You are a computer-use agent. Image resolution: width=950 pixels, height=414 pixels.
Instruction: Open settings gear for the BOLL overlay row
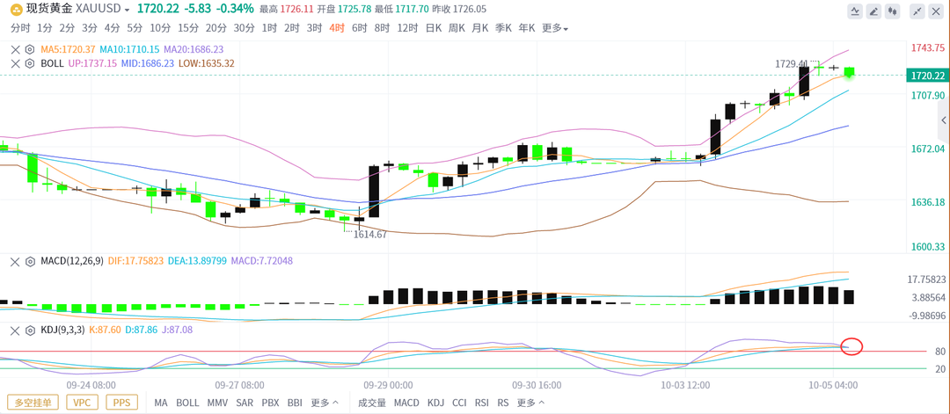click(x=29, y=63)
